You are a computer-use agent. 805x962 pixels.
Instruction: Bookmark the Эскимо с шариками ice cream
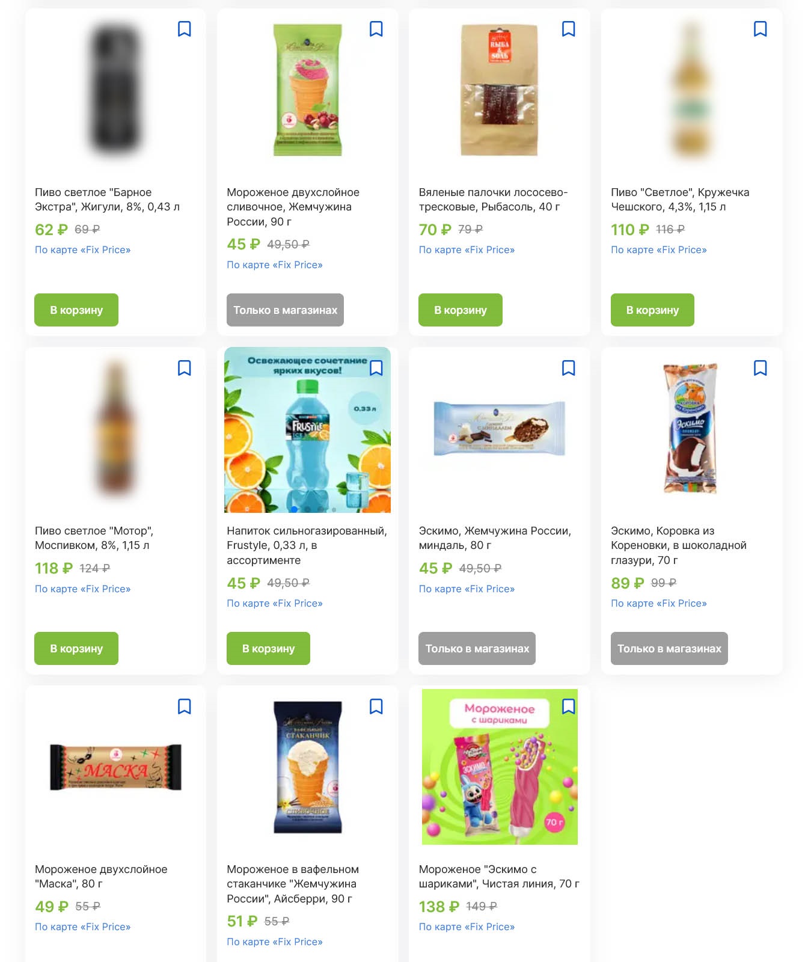(x=569, y=706)
